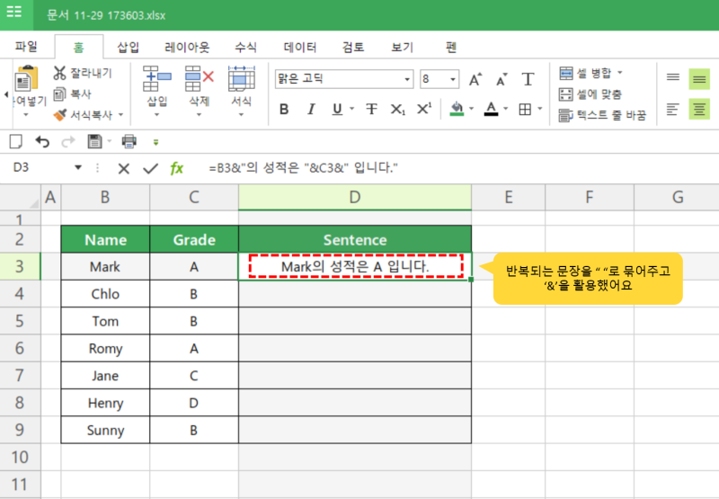The width and height of the screenshot is (719, 499).
Task: Toggle center horizontal alignment
Action: point(699,110)
